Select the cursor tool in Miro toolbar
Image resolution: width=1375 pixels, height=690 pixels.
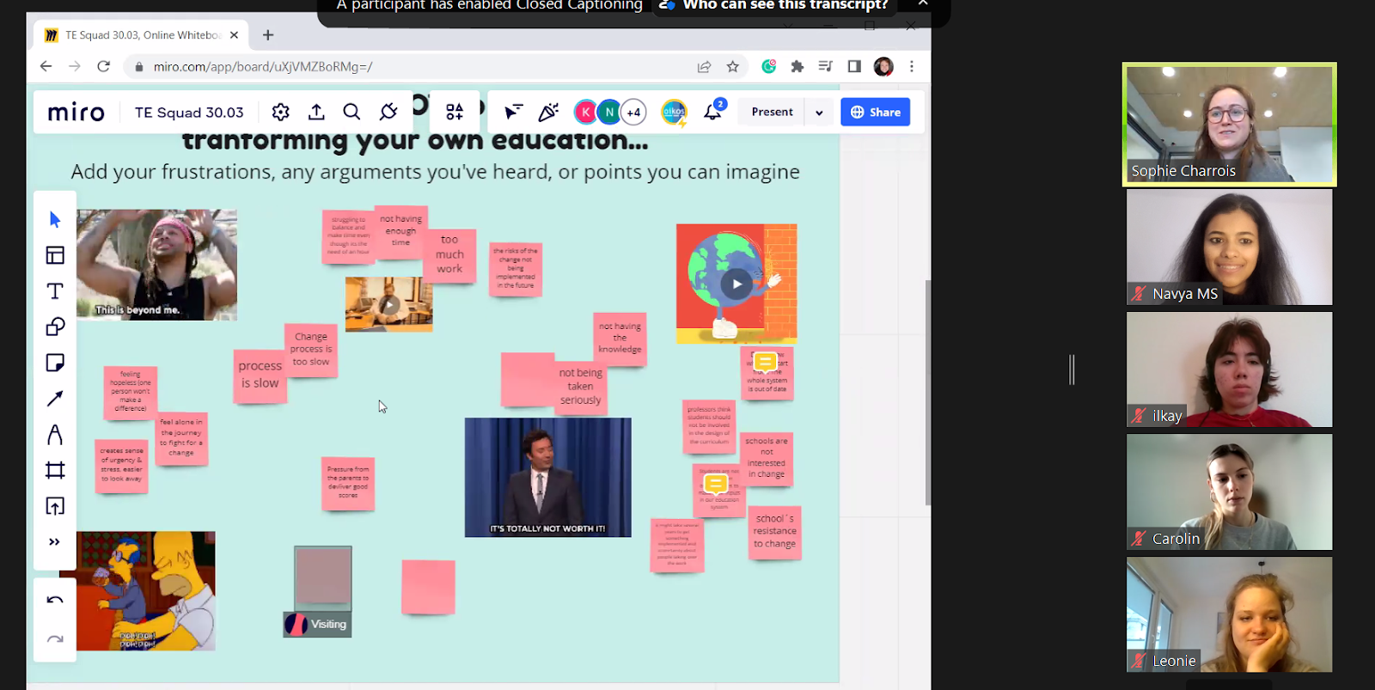pos(55,220)
